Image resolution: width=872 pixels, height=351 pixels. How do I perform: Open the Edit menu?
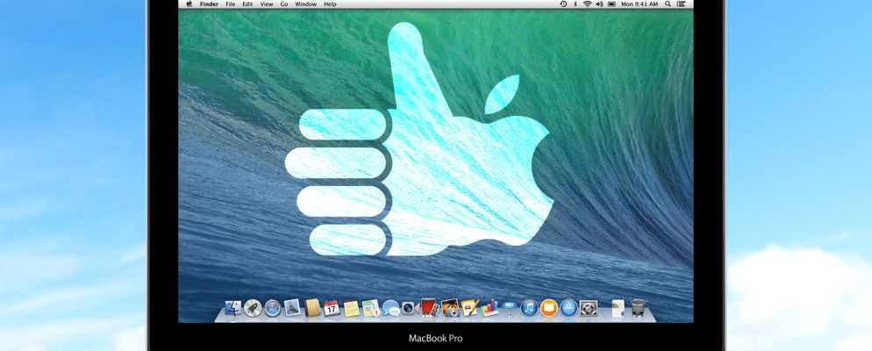pyautogui.click(x=247, y=4)
